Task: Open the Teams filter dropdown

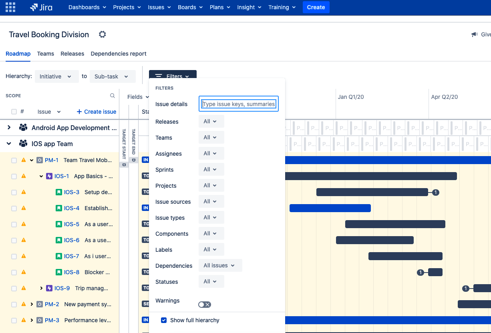Action: point(211,137)
